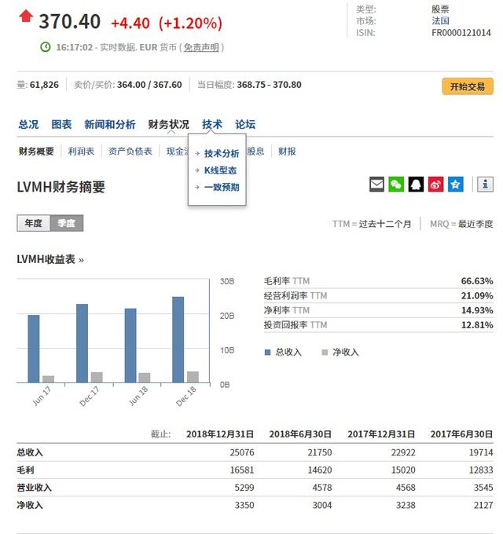Click ISIN code FR0000121014
Image resolution: width=503 pixels, height=534 pixels.
coord(461,33)
